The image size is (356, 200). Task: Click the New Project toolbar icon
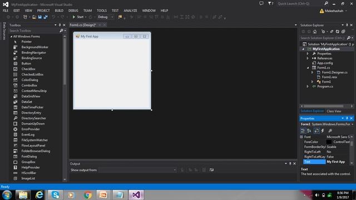(25, 17)
